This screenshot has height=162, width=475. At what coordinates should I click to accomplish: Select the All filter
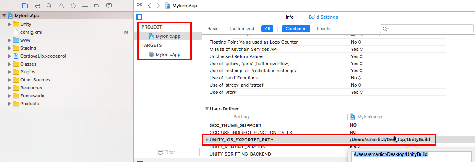(x=267, y=29)
